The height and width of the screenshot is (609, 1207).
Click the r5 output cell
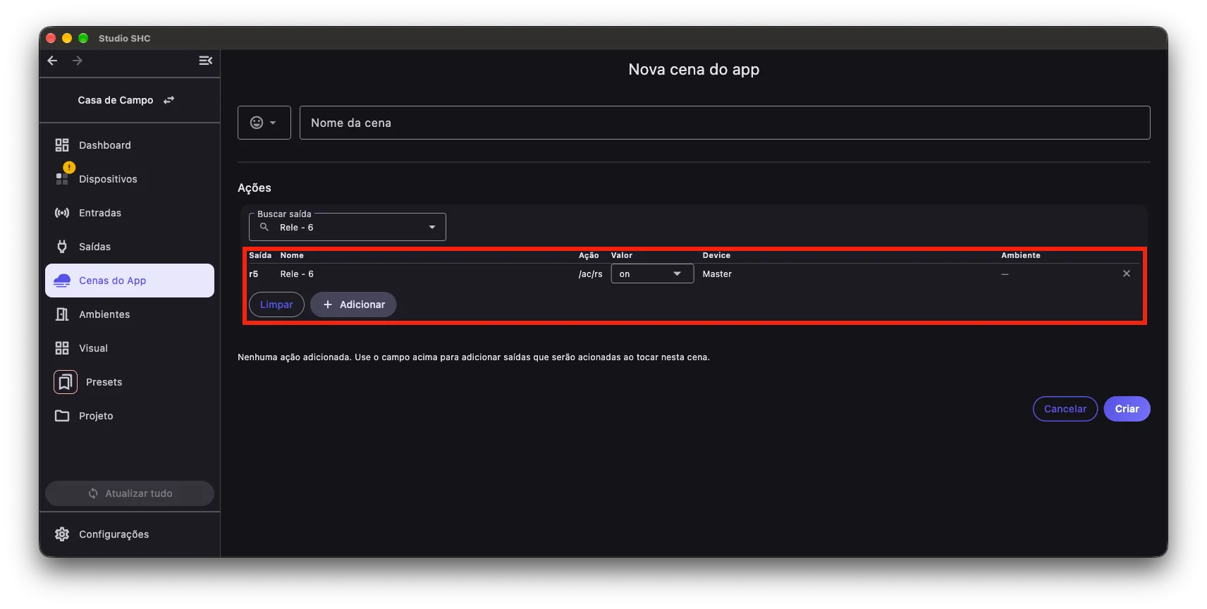pyautogui.click(x=254, y=274)
